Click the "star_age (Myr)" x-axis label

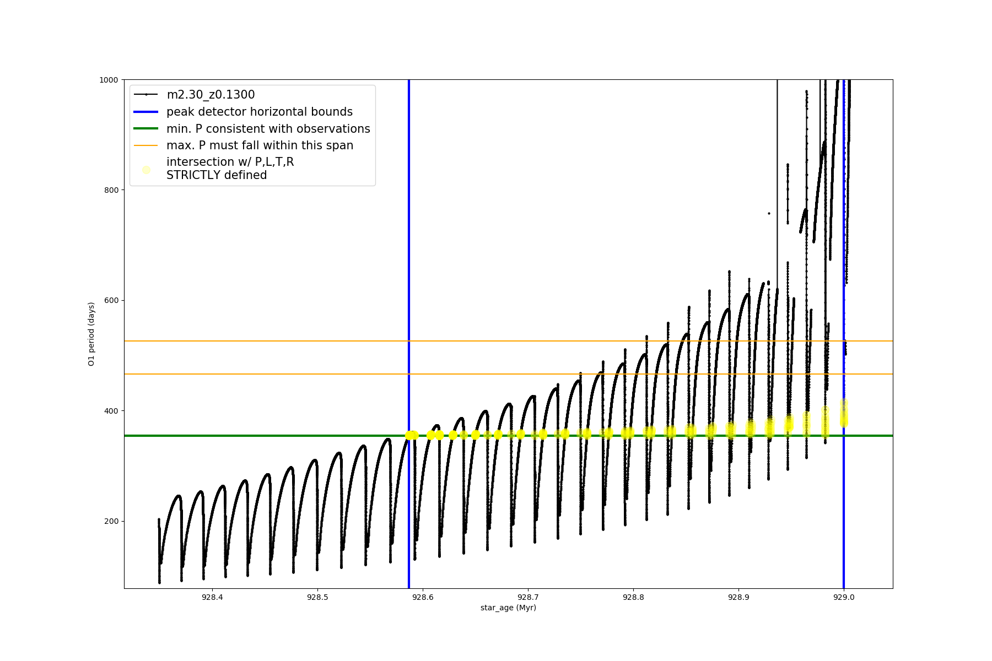pos(508,608)
